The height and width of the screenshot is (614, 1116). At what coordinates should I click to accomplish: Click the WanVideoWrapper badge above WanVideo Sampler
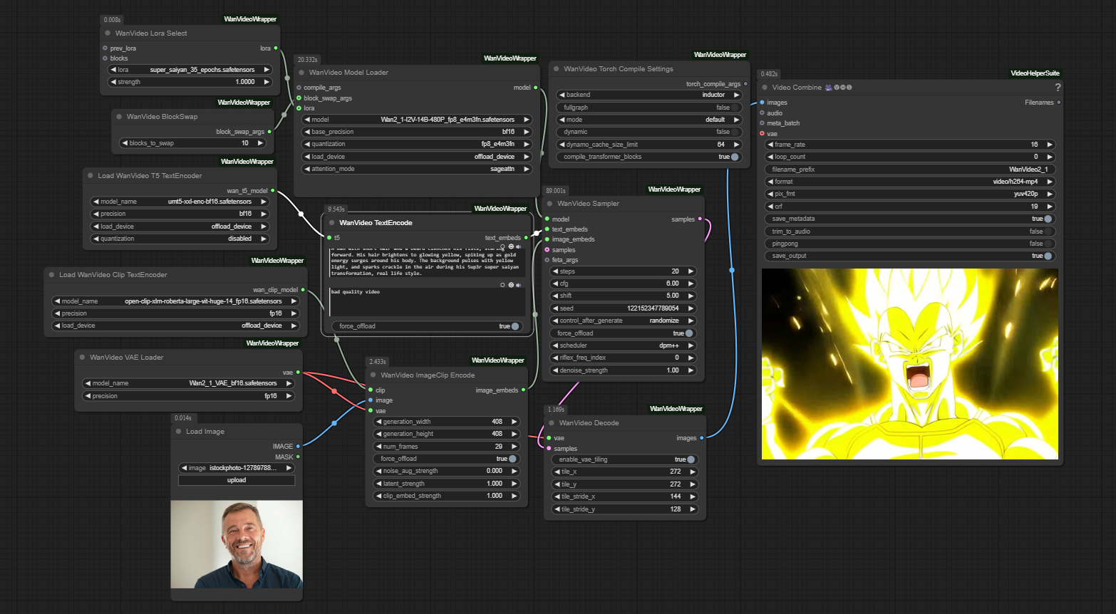tap(674, 189)
